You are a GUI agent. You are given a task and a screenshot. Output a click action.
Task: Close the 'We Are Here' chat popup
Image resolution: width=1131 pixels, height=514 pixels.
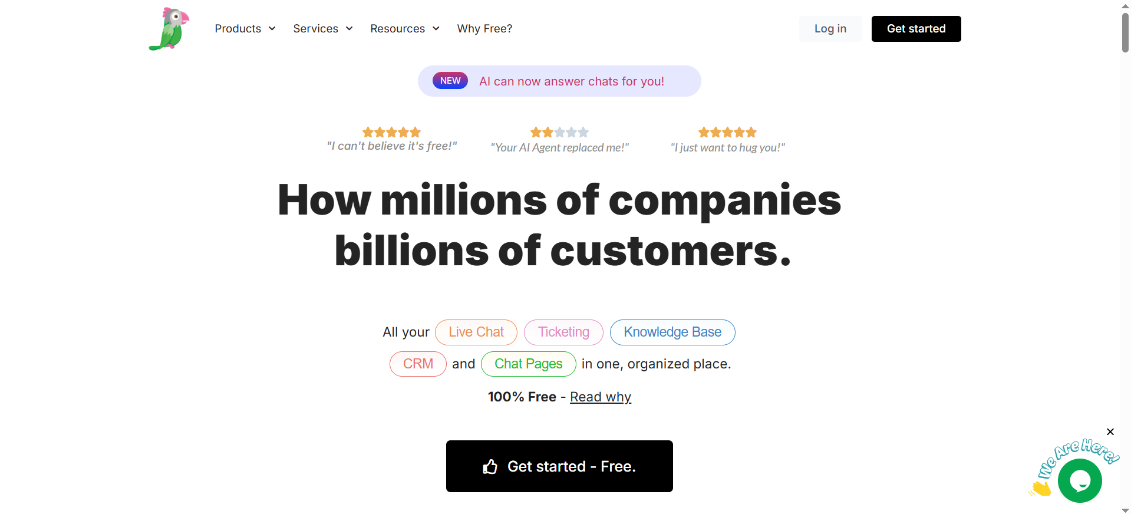1110,432
